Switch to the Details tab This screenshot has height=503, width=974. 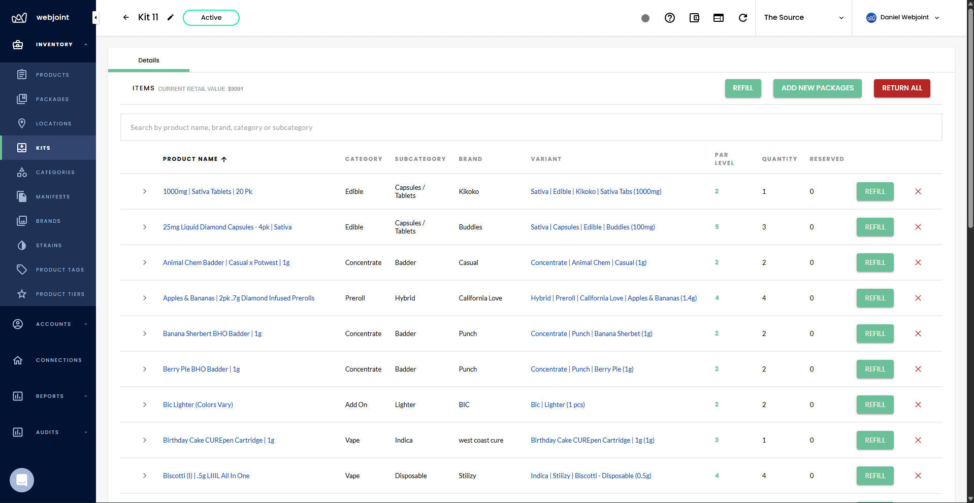pos(148,60)
